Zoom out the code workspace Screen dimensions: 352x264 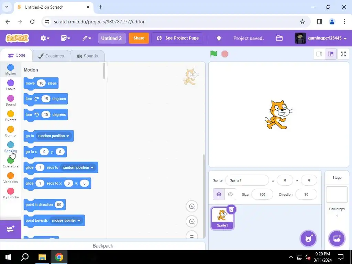pyautogui.click(x=192, y=222)
